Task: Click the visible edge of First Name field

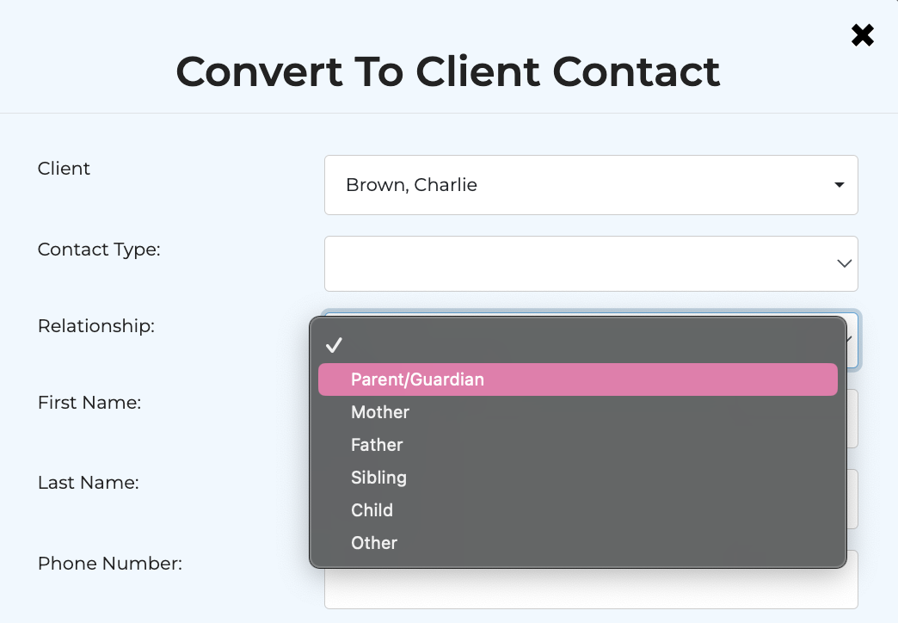Action: (852, 420)
